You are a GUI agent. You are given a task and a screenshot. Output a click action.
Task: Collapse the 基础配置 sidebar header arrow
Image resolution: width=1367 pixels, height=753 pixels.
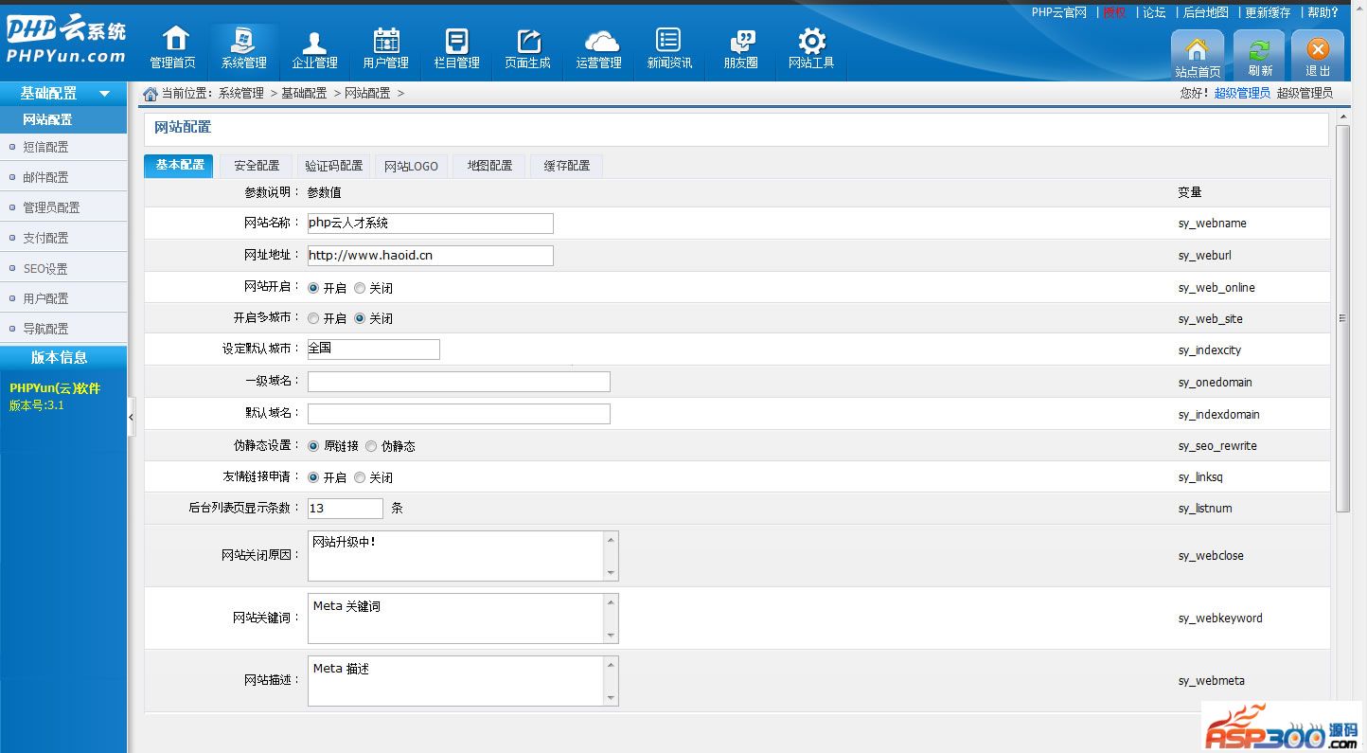pos(105,94)
